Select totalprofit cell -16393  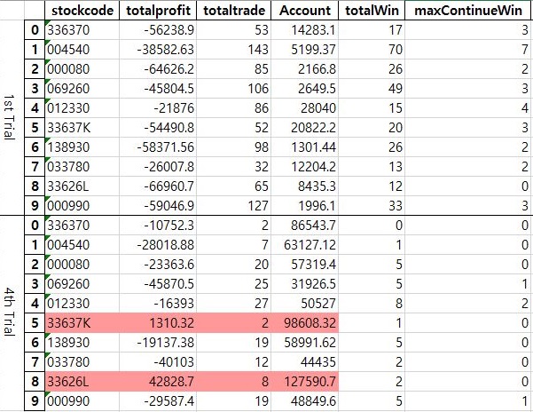click(x=158, y=303)
